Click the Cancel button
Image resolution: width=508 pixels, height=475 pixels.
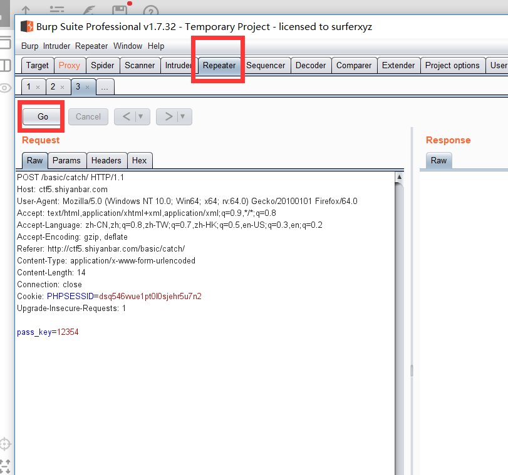coord(88,116)
